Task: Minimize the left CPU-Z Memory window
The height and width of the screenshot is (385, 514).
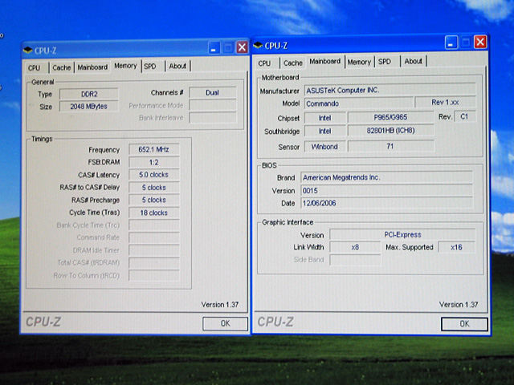Action: coord(214,48)
